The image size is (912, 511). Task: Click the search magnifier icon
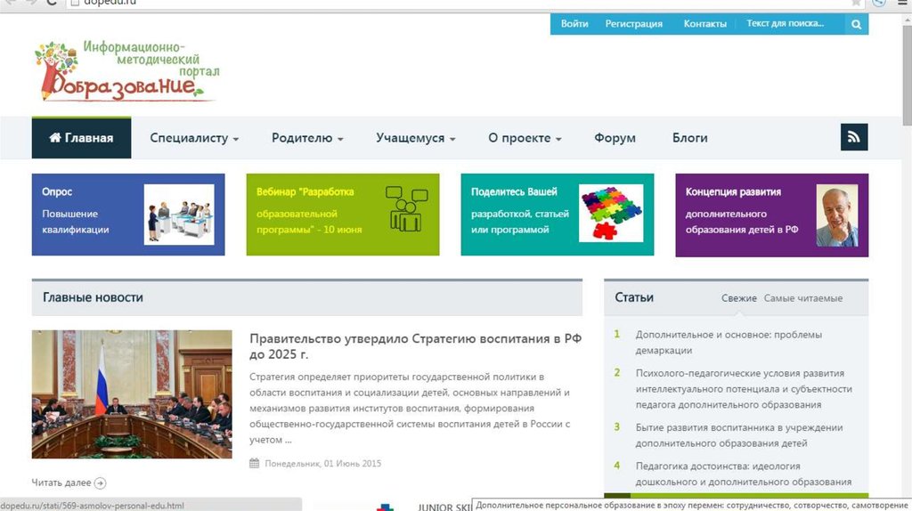(x=856, y=24)
